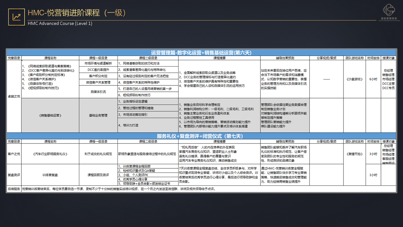Select the 《汽车行业职场服务礼仪》 course cell
The image size is (403, 227).
tap(50, 154)
